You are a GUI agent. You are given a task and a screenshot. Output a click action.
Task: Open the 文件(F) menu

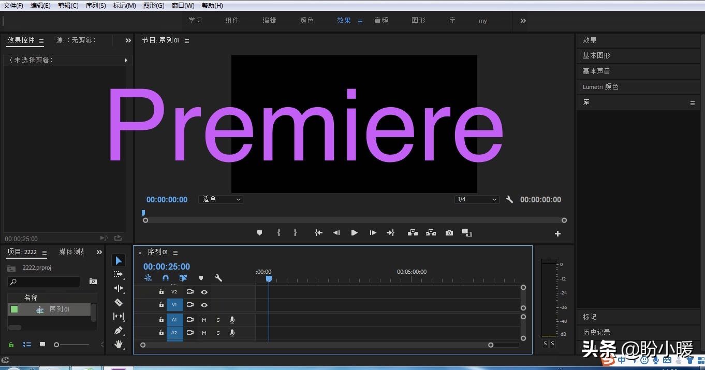13,5
